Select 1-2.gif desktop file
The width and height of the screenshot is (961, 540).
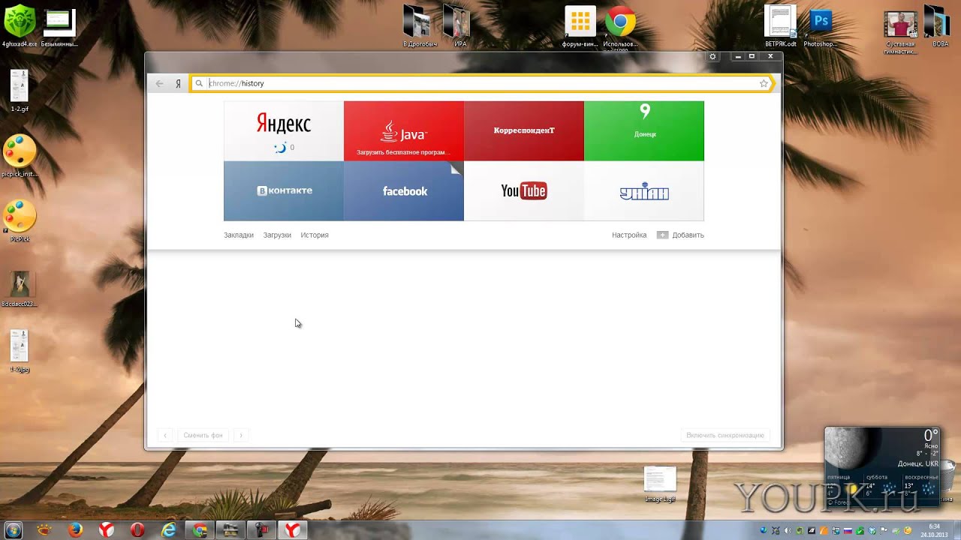pos(20,90)
